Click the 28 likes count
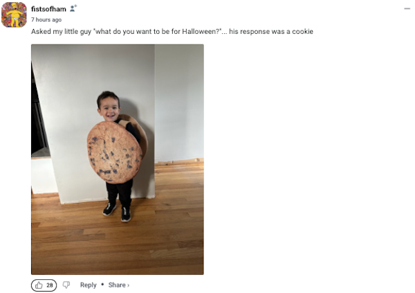Image resolution: width=415 pixels, height=293 pixels. coord(50,285)
